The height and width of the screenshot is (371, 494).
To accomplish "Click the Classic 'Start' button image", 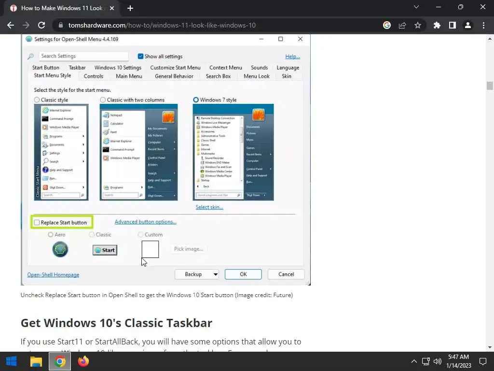I will (105, 250).
